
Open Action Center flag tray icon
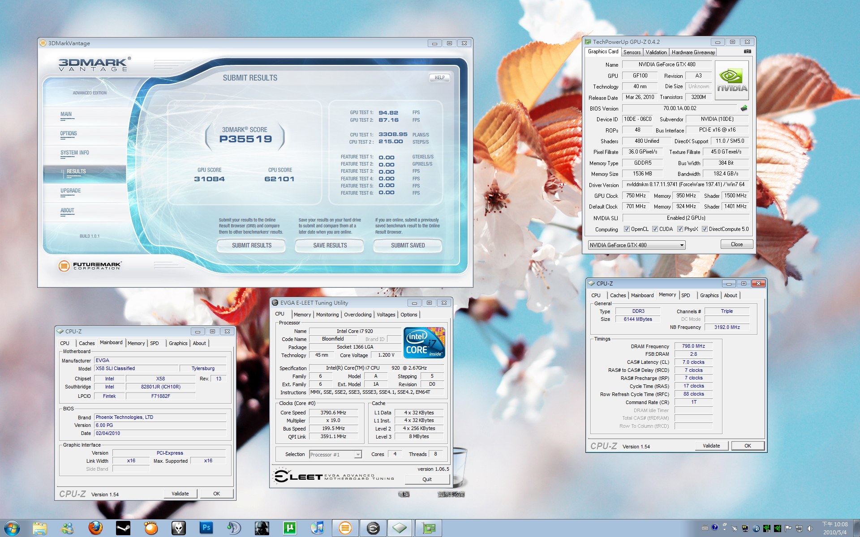tap(788, 528)
